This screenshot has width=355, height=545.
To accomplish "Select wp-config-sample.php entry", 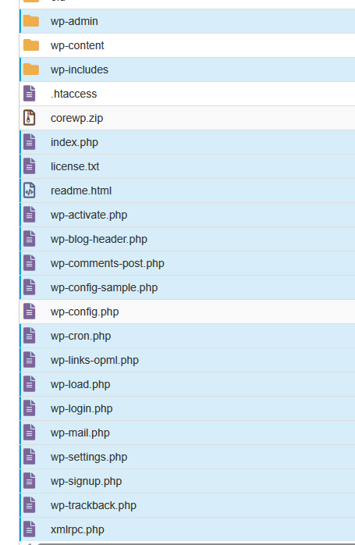I will [105, 288].
